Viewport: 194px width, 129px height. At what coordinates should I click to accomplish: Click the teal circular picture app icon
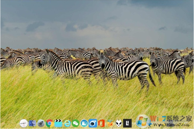click(x=84, y=123)
